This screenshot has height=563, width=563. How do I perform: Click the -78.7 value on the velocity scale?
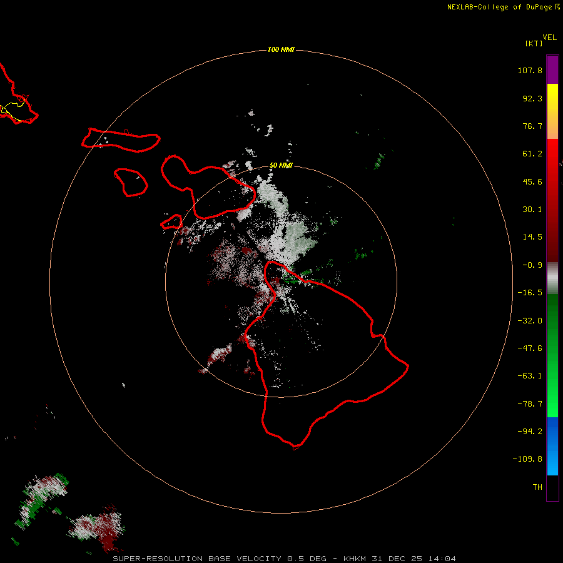pyautogui.click(x=530, y=404)
